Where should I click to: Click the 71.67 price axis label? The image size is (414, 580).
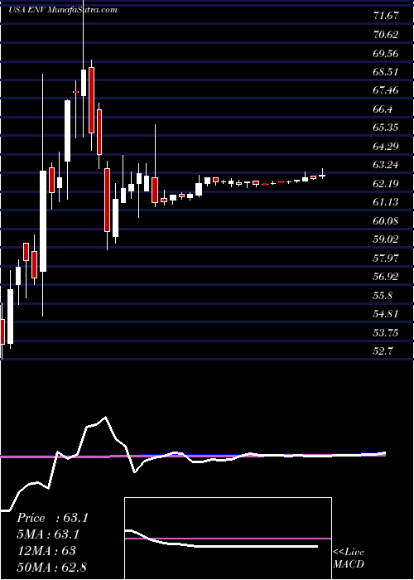[386, 16]
